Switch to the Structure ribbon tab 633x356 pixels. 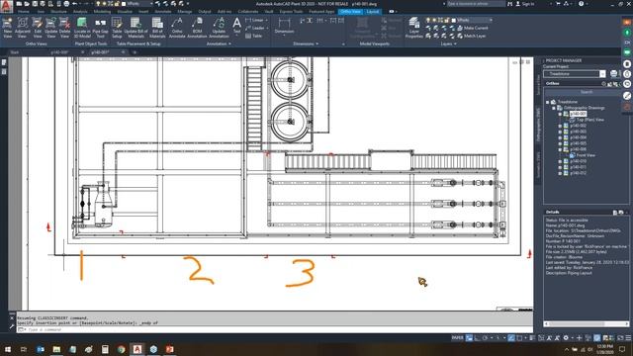coord(58,12)
